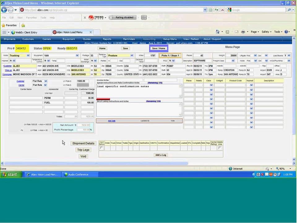297x223 pixels.
Task: Click the vertical scrollbar down arrow
Action: 294,160
